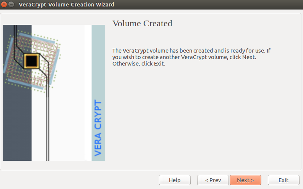Create another volume with Next >
303x189 pixels.
coord(245,180)
